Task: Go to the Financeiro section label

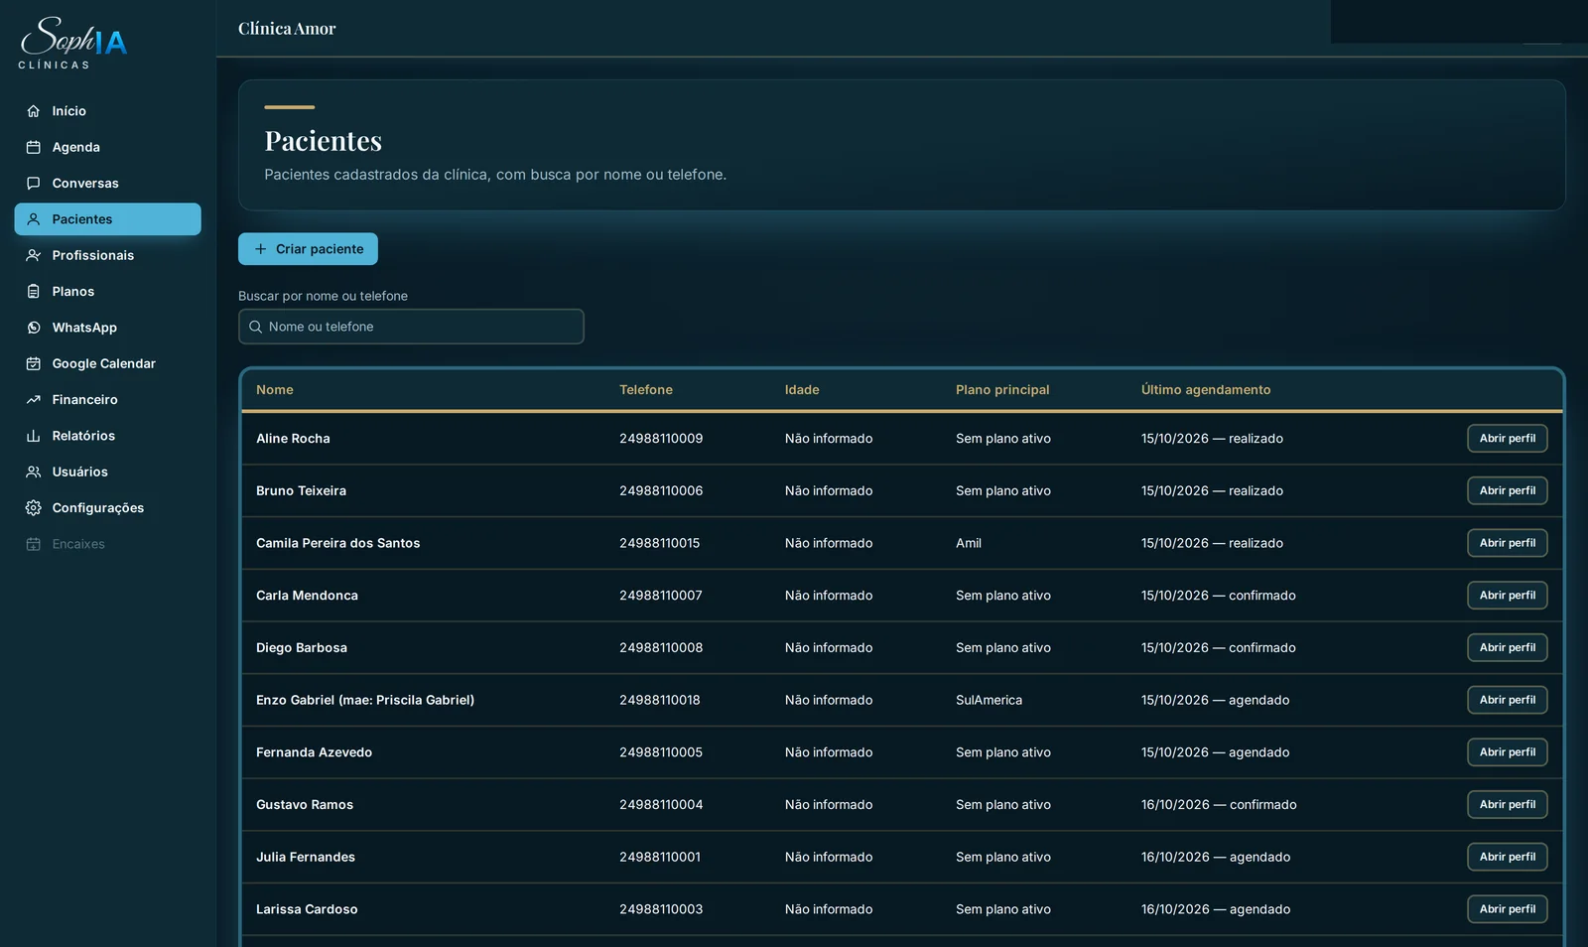Action: [85, 400]
